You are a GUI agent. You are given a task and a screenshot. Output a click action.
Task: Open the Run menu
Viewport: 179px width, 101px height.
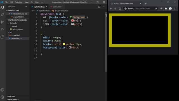coord(37,2)
